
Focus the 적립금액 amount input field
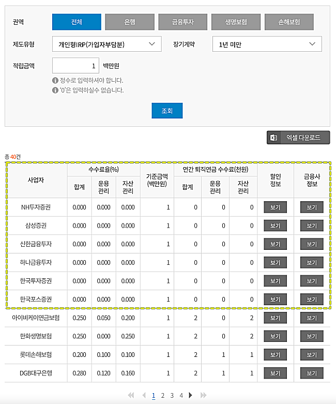pyautogui.click(x=75, y=66)
